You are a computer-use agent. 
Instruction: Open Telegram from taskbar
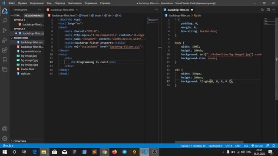(x=125, y=152)
